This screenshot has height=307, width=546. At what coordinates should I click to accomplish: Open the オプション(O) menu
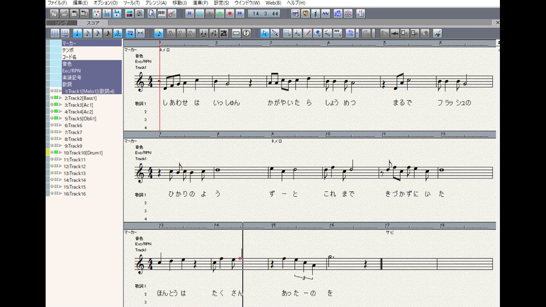coord(106,3)
